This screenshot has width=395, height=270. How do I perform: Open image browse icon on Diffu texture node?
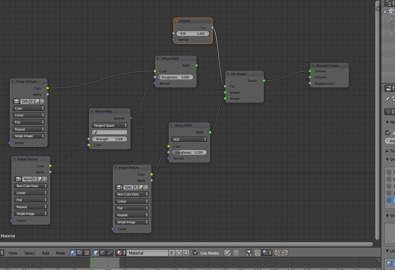click(x=17, y=101)
